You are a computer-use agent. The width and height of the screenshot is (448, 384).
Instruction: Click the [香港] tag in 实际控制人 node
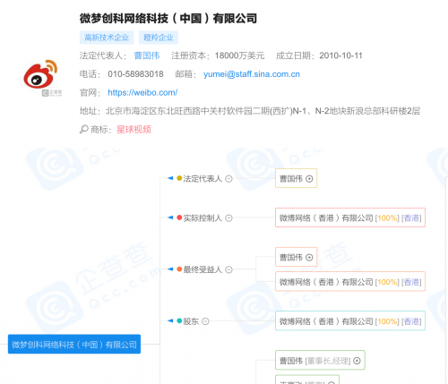pos(411,218)
